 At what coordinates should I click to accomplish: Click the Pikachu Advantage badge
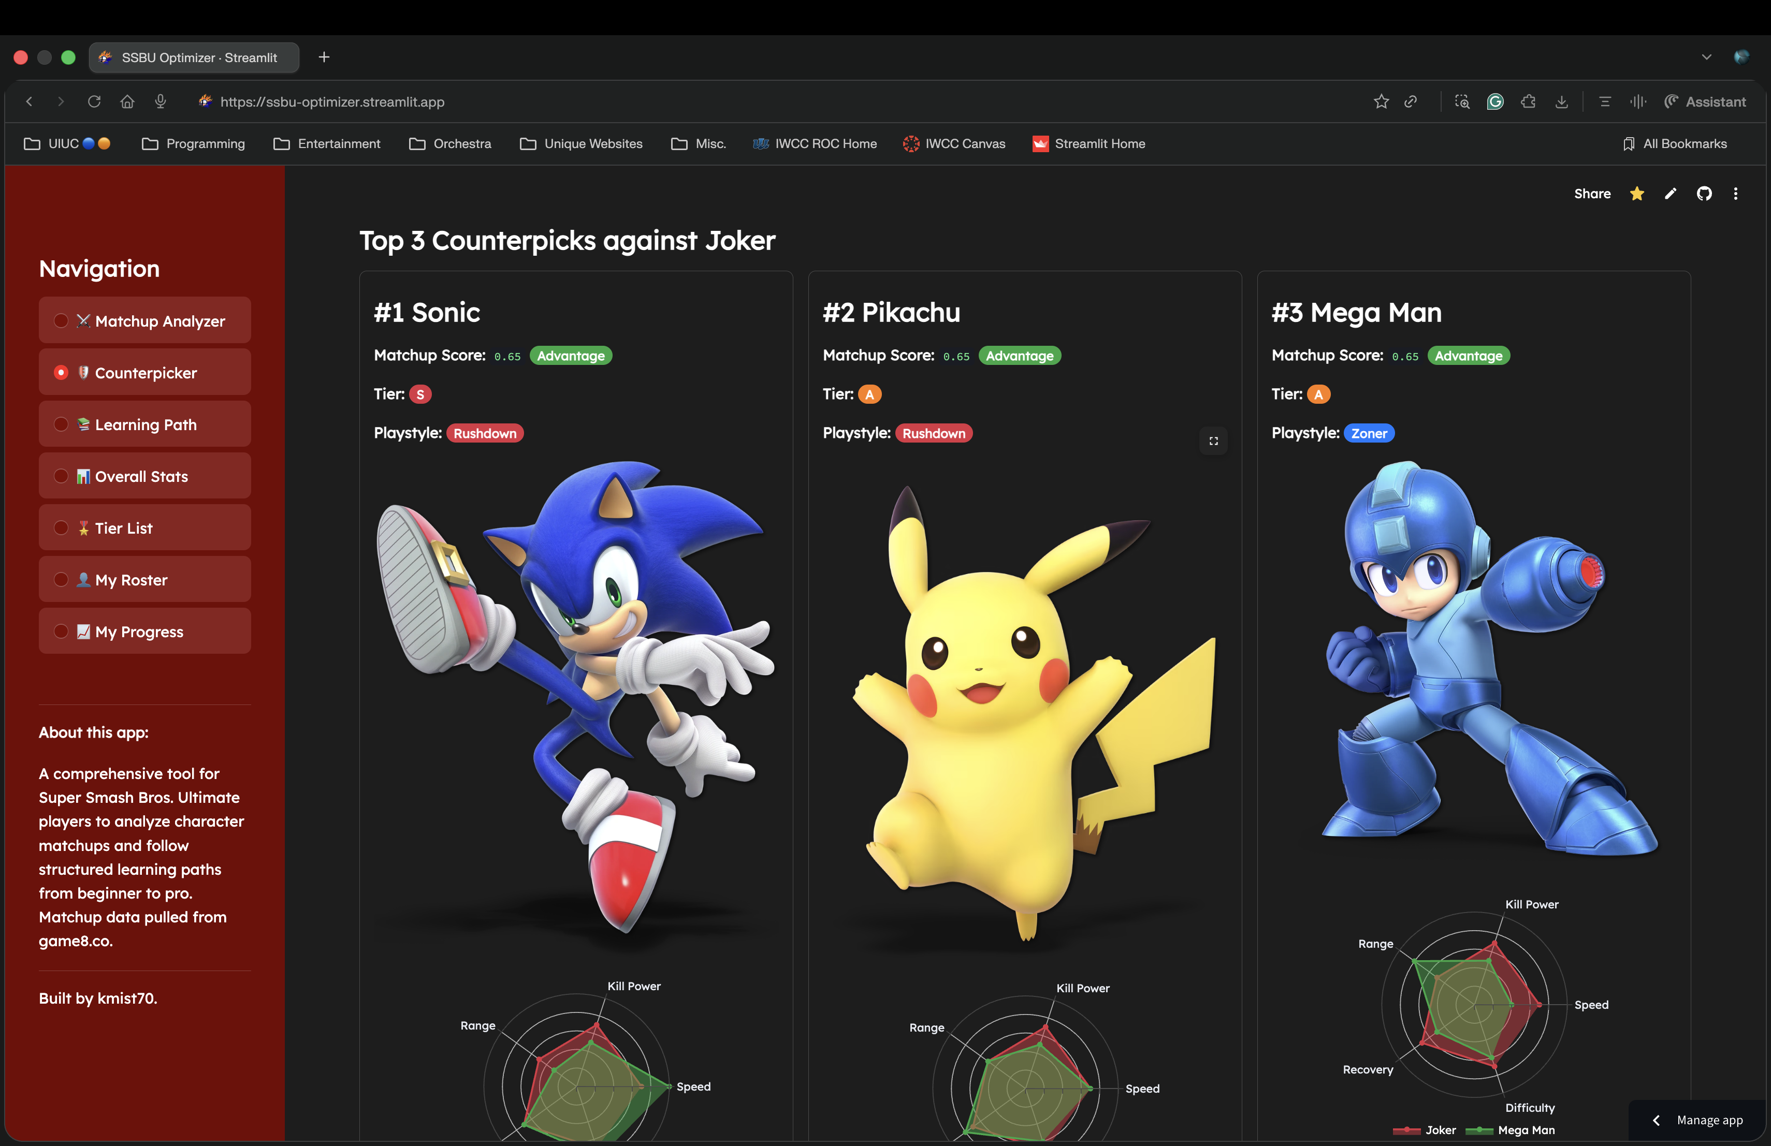(x=1020, y=356)
